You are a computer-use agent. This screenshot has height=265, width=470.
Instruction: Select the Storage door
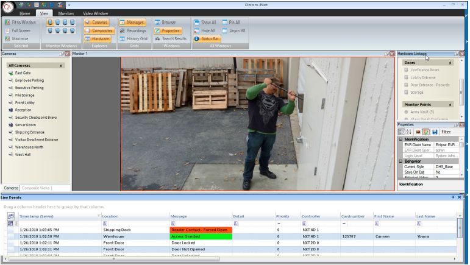click(414, 92)
